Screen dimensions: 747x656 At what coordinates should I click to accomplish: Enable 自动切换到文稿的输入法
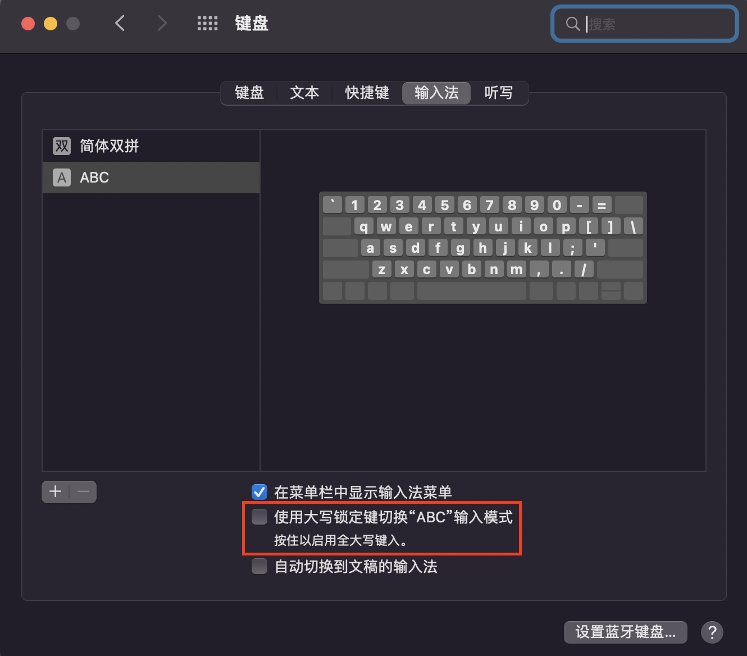259,566
